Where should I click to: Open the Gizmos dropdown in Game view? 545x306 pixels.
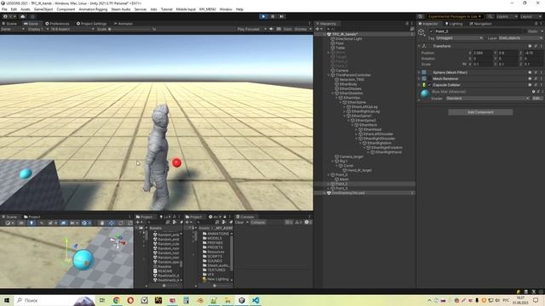click(x=302, y=29)
